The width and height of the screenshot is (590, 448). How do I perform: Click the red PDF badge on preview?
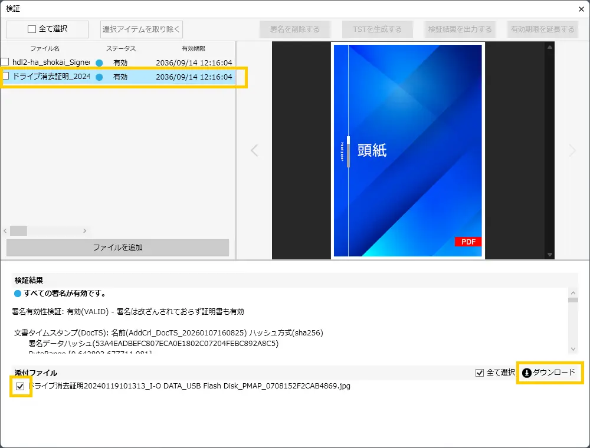click(x=468, y=242)
